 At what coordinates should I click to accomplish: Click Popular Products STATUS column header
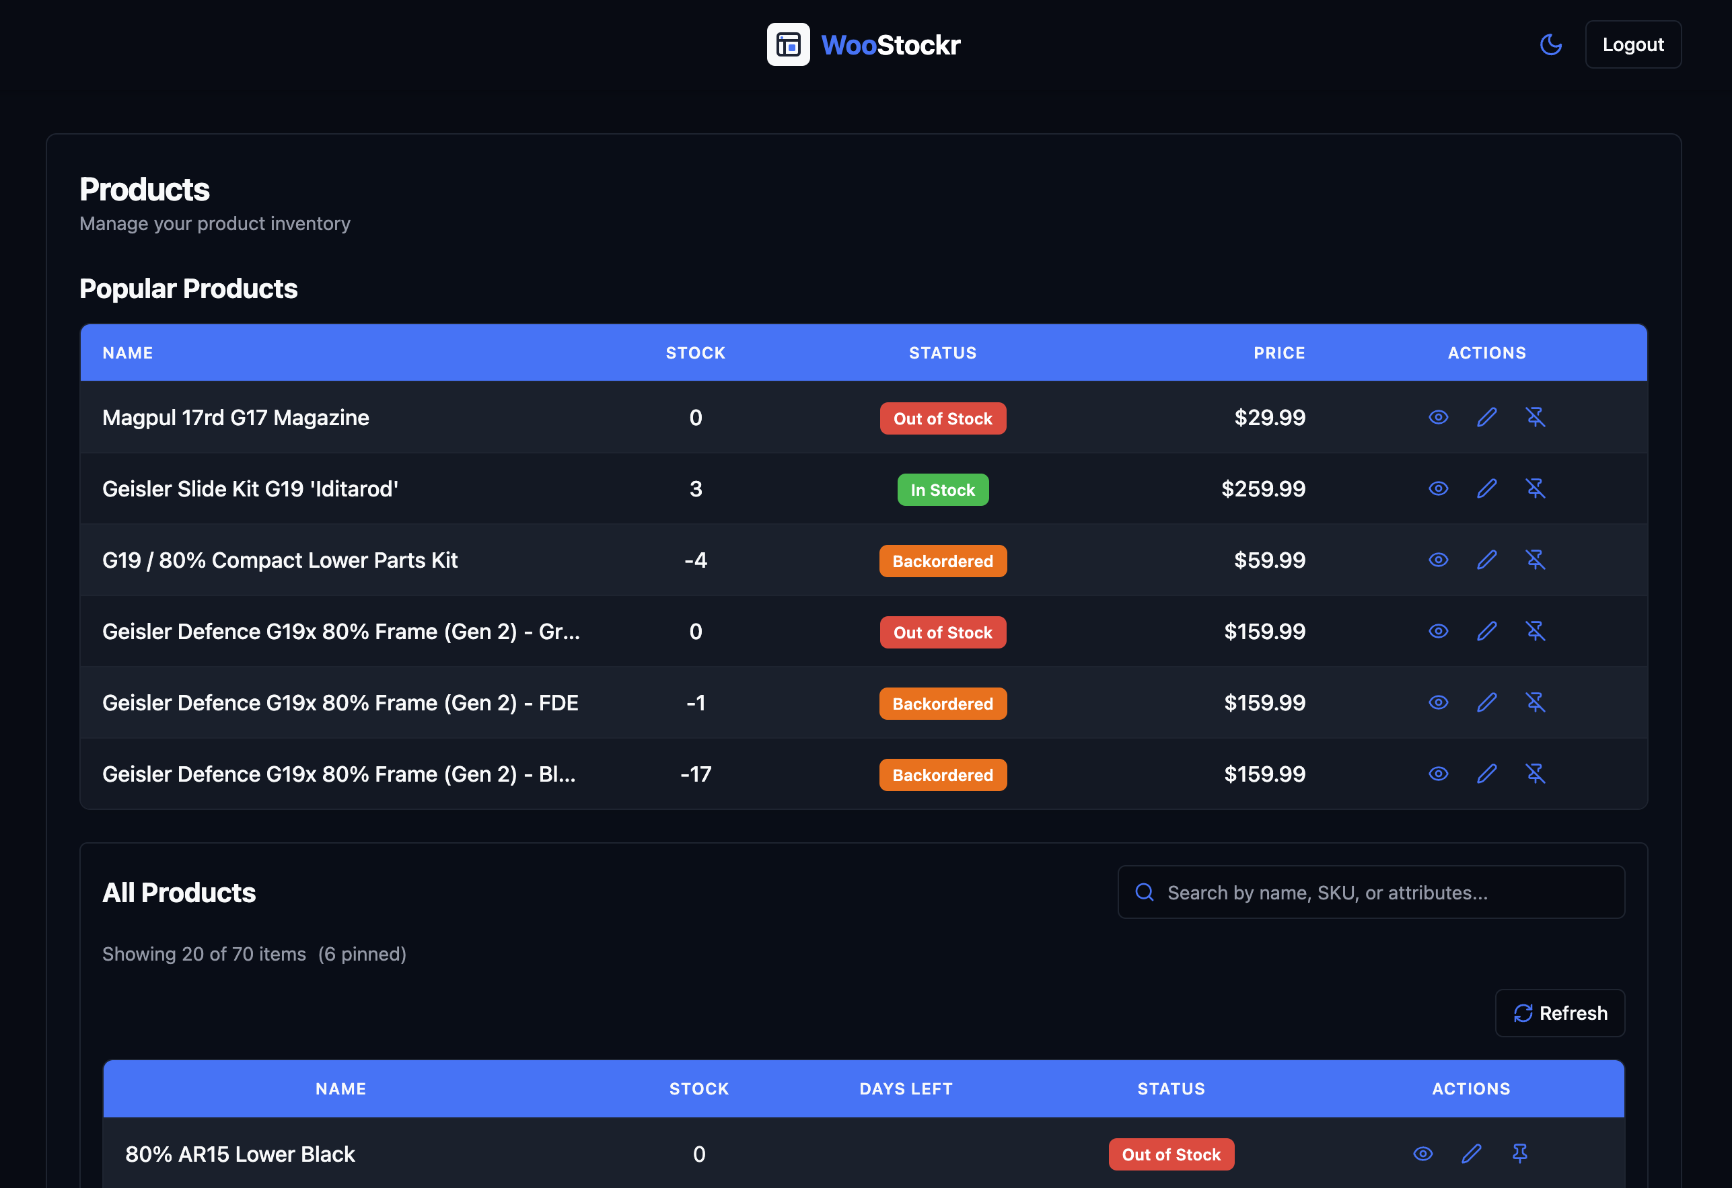pyautogui.click(x=943, y=352)
